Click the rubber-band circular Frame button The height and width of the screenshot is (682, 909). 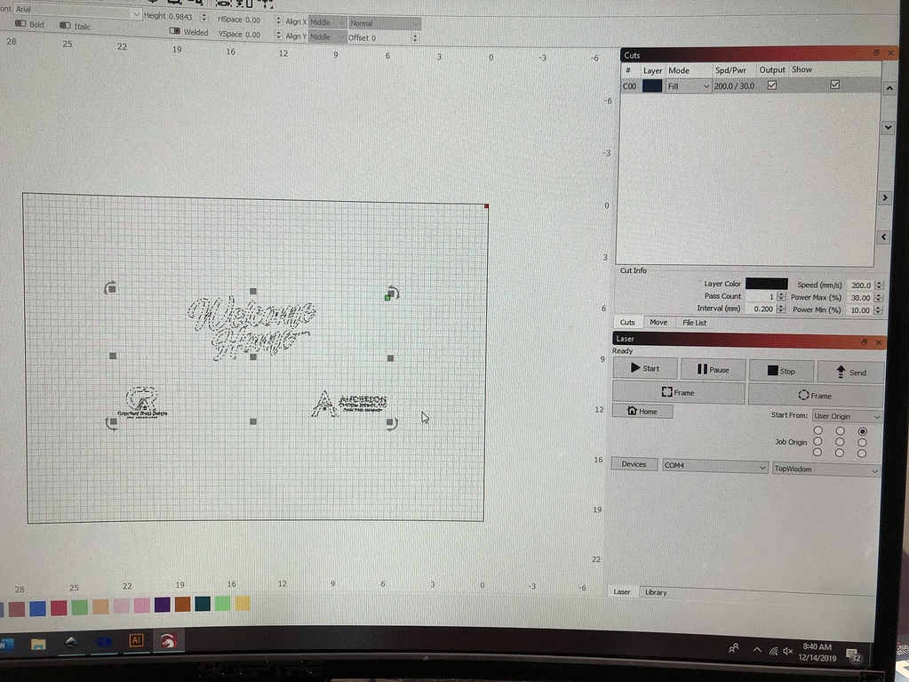815,395
